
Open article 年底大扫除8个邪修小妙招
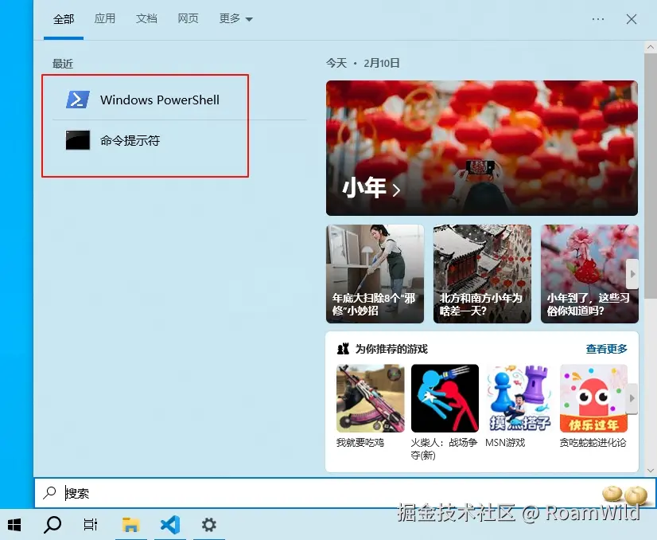[375, 273]
